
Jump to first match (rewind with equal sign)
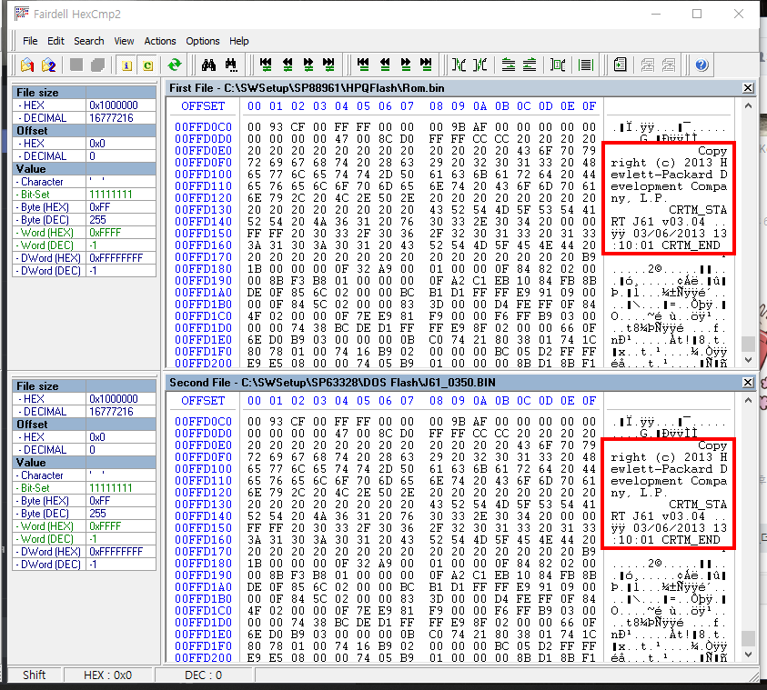(363, 65)
